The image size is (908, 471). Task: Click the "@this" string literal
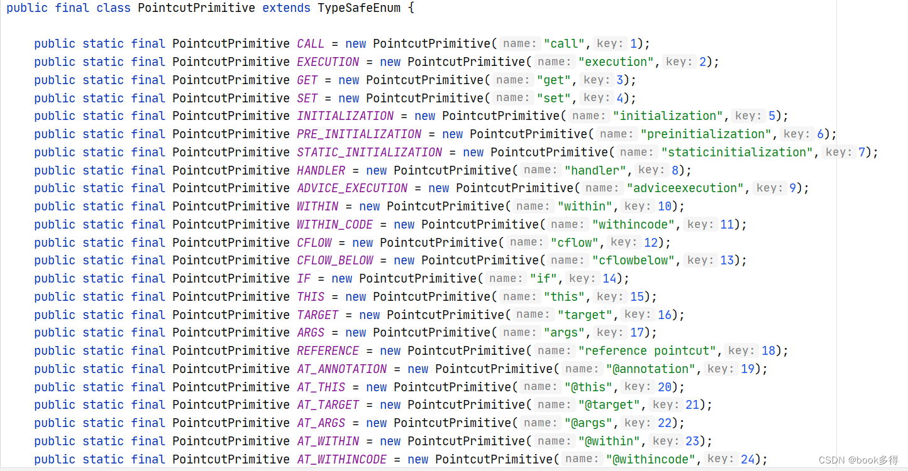589,387
